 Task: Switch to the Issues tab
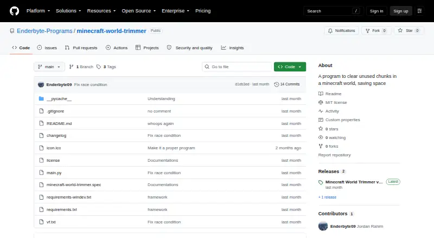(47, 48)
